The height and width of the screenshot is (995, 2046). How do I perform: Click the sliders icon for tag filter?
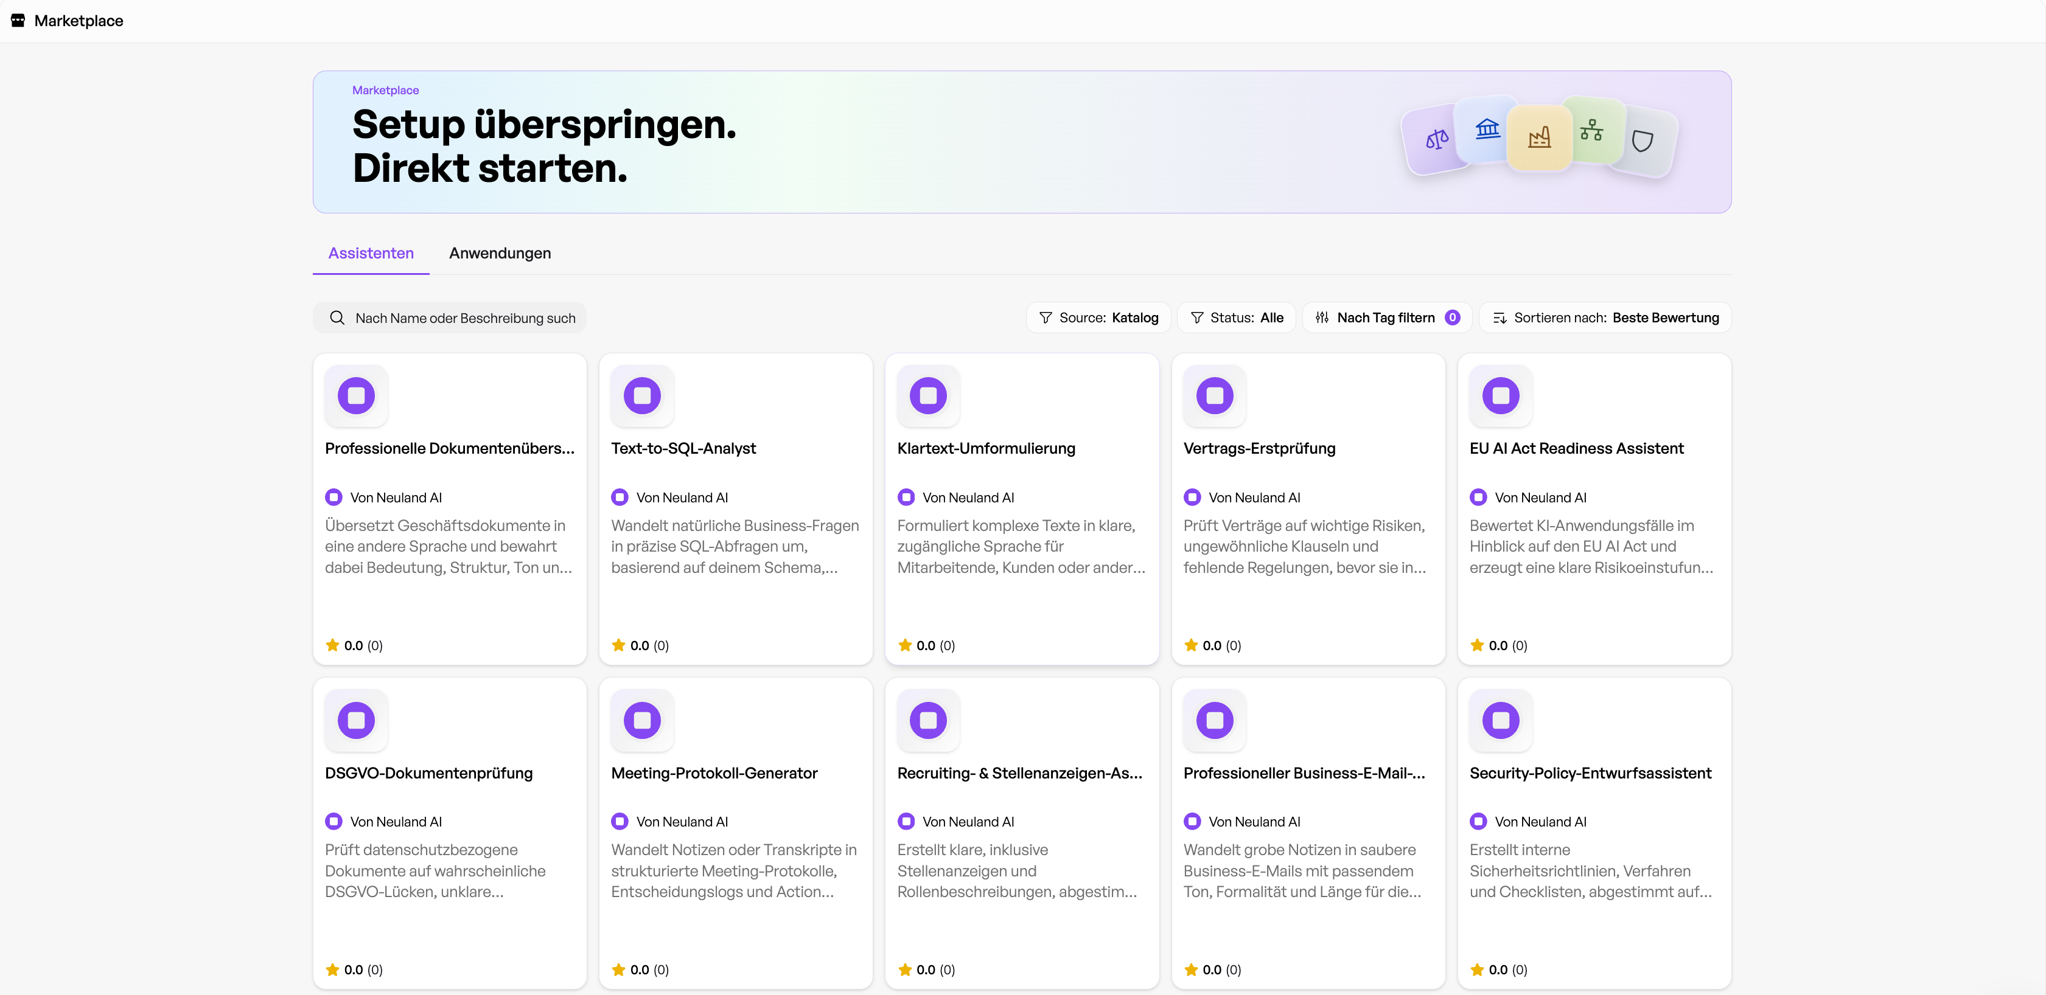click(x=1322, y=318)
